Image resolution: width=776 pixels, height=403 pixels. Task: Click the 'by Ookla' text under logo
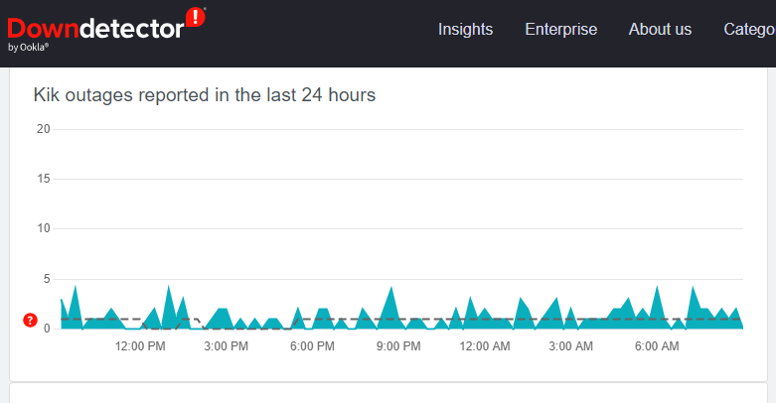(28, 48)
